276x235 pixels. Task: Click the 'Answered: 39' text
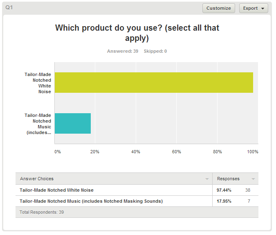click(123, 51)
